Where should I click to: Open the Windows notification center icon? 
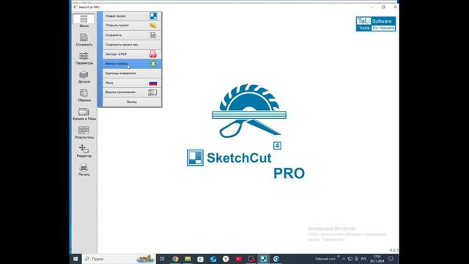[391, 259]
